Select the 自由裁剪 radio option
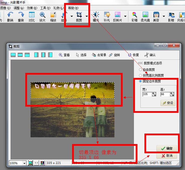185x170 pixels. point(140,70)
